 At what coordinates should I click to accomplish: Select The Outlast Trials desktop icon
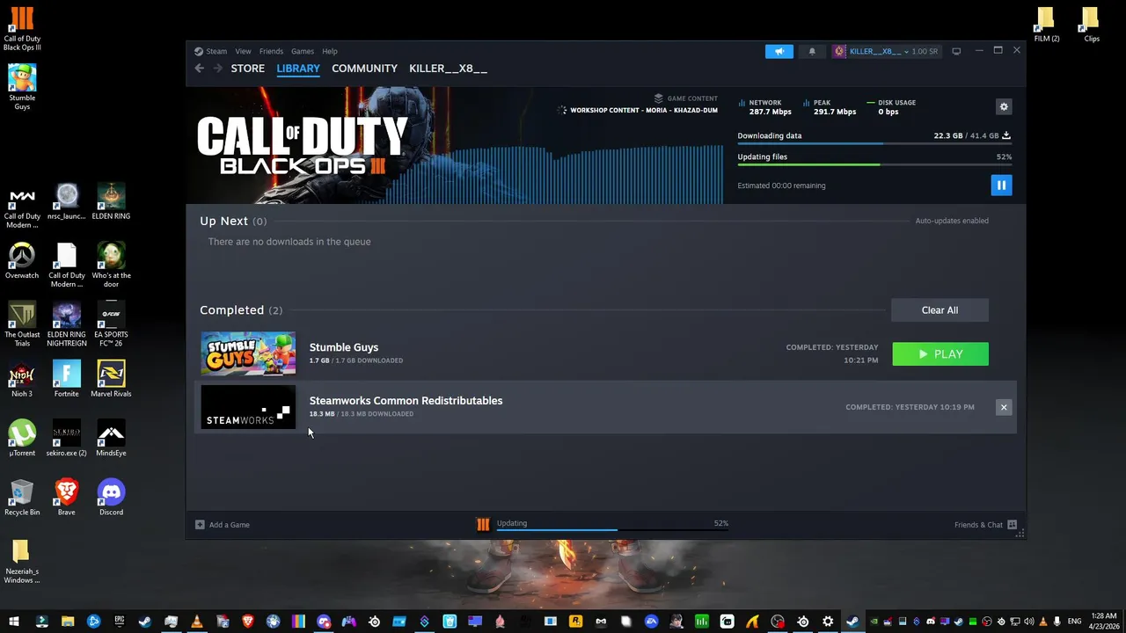[22, 324]
